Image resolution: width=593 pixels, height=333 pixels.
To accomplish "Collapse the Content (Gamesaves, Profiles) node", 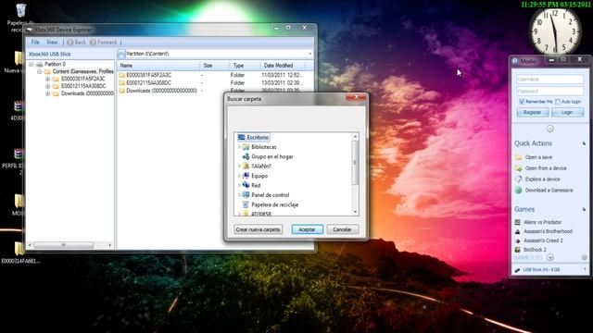I will 39,71.
